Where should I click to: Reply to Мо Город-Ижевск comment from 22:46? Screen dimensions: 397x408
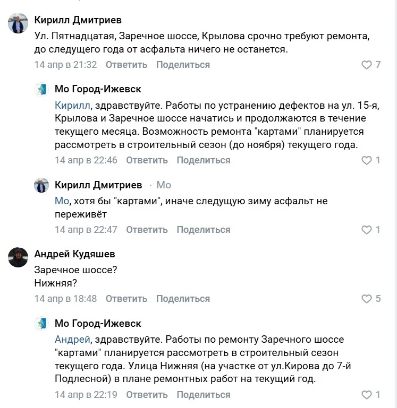coord(147,160)
